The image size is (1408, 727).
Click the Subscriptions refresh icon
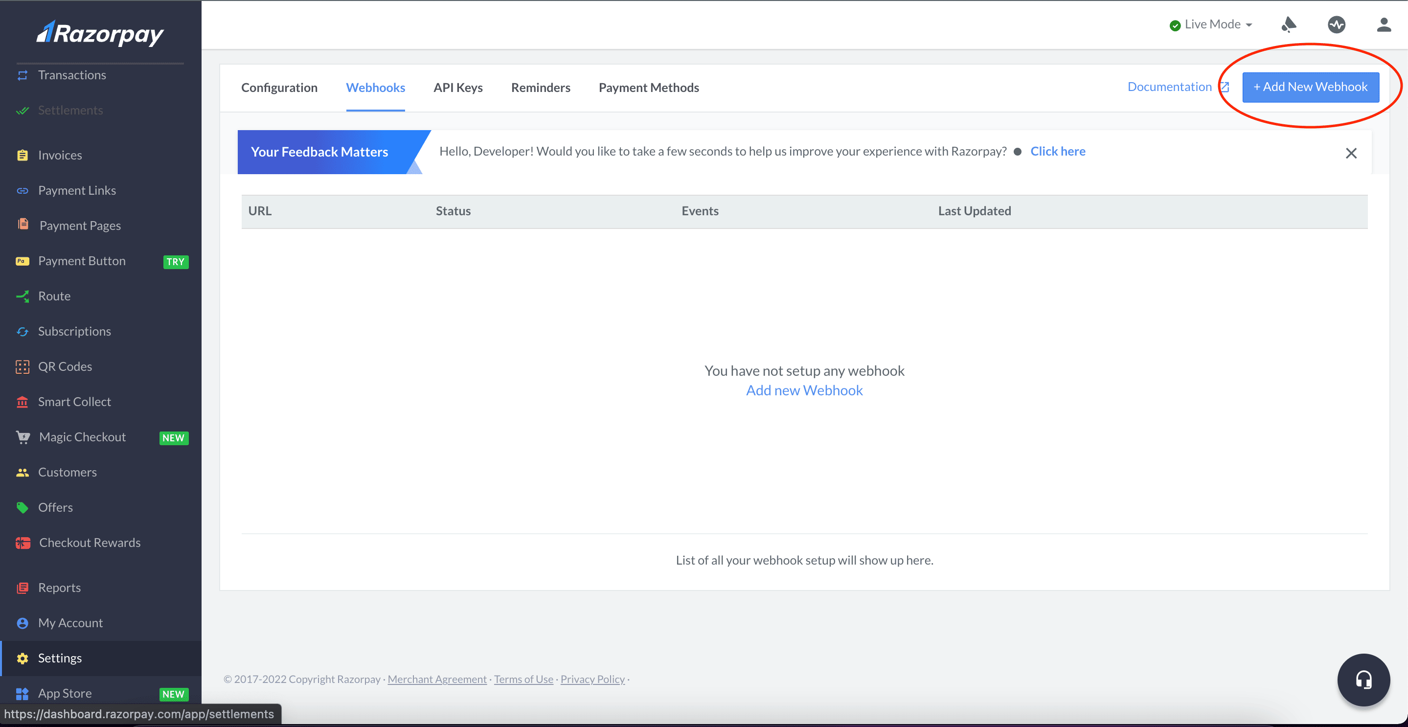click(23, 332)
